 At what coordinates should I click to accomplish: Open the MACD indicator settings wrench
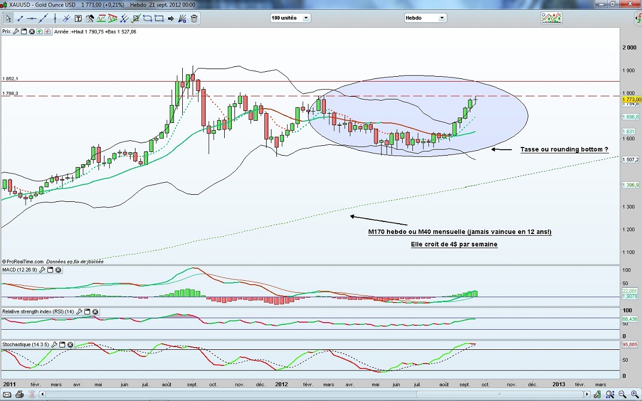point(42,270)
